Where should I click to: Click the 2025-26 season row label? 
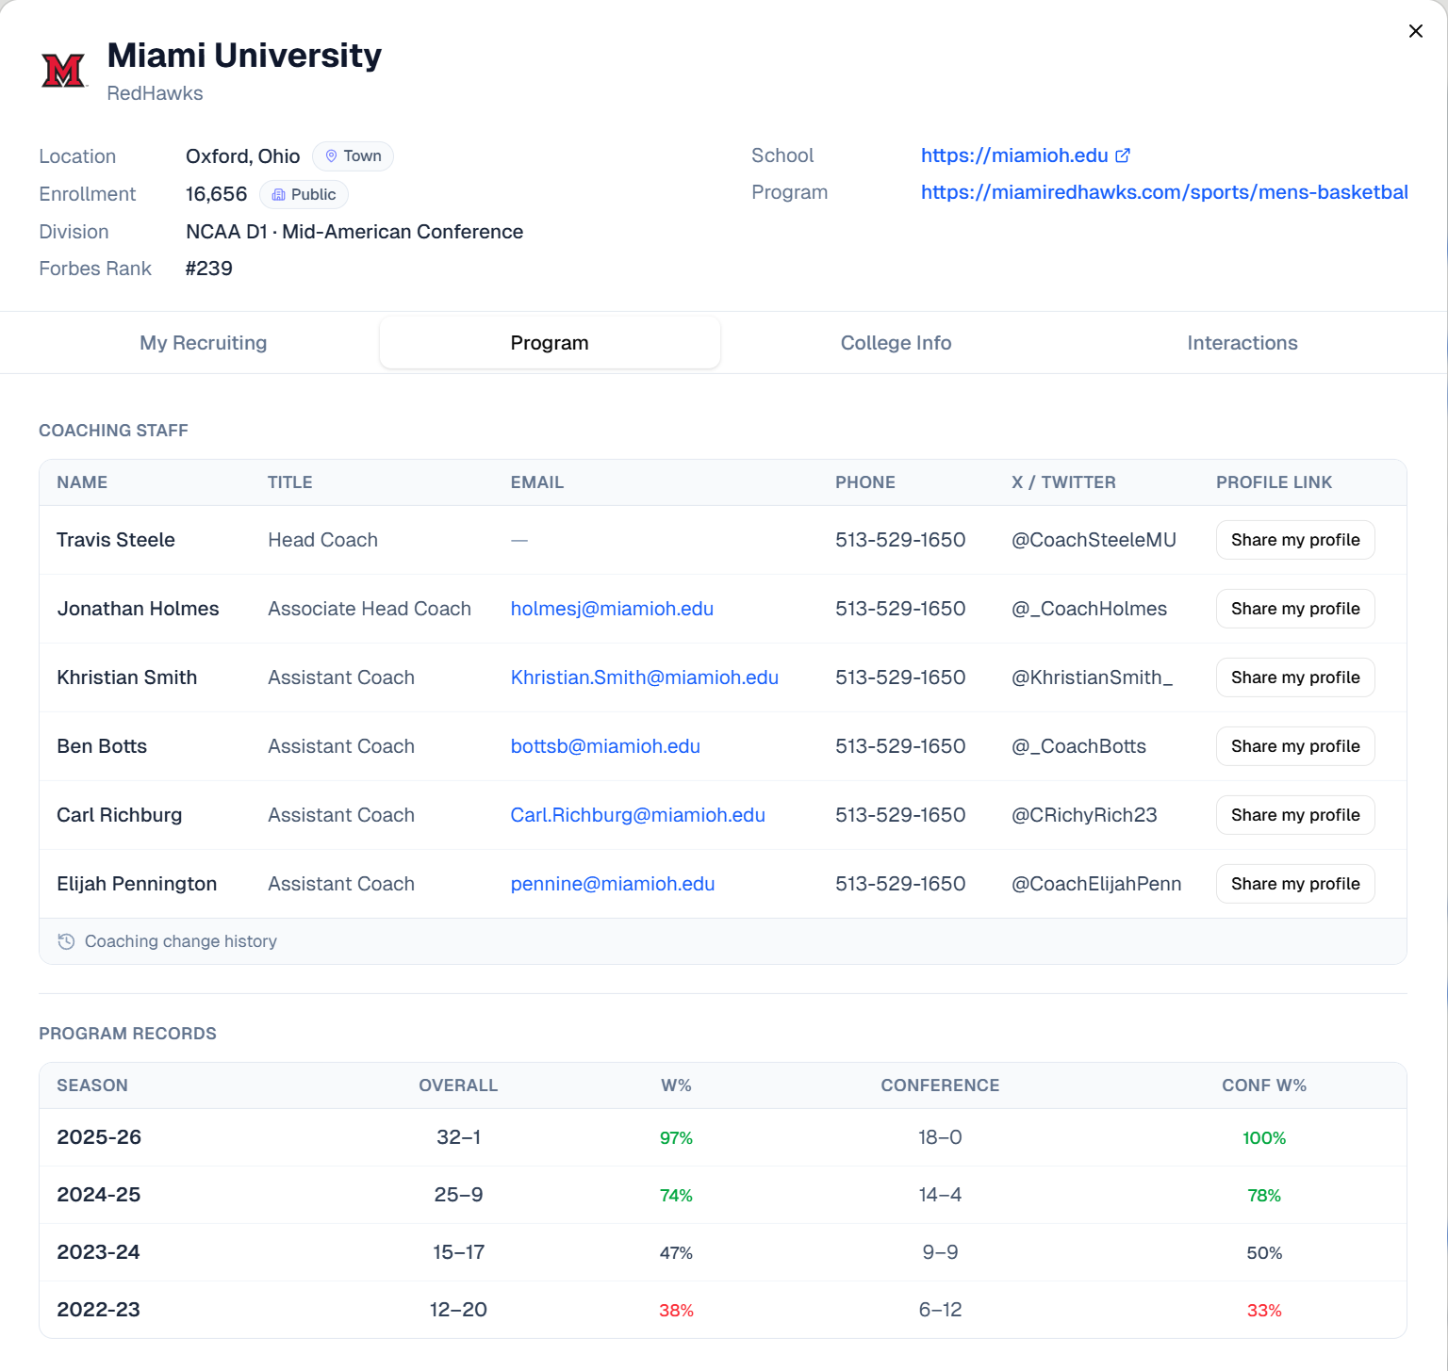99,1137
